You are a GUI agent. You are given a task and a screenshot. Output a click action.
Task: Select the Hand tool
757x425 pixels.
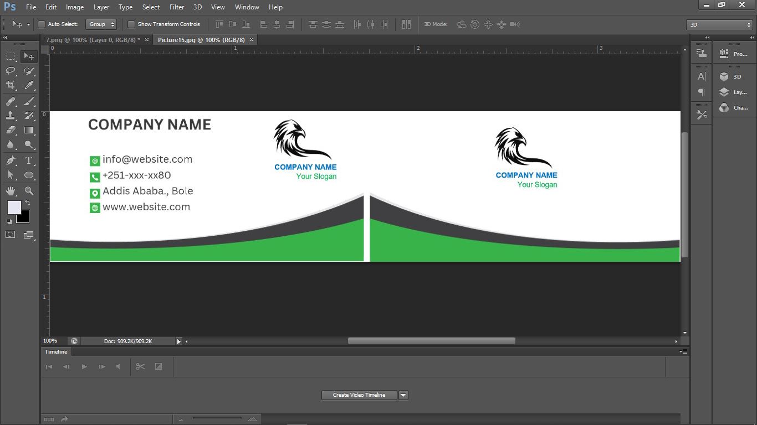11,191
